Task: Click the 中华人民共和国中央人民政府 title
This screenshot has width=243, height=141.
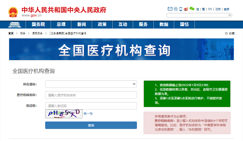Action: [x=64, y=10]
